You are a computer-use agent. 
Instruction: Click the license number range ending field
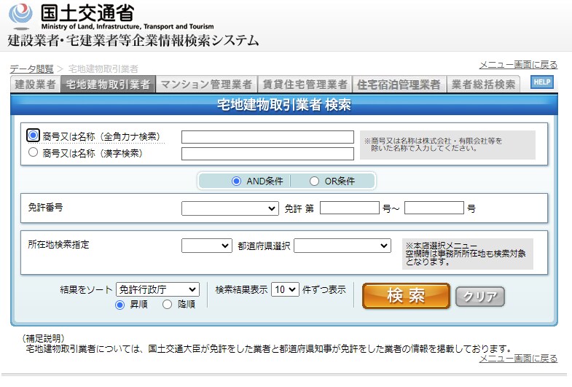(434, 208)
